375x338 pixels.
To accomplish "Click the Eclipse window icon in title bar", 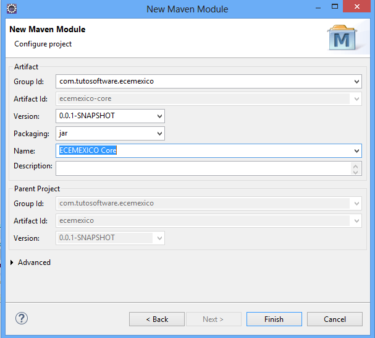I will click(x=12, y=9).
